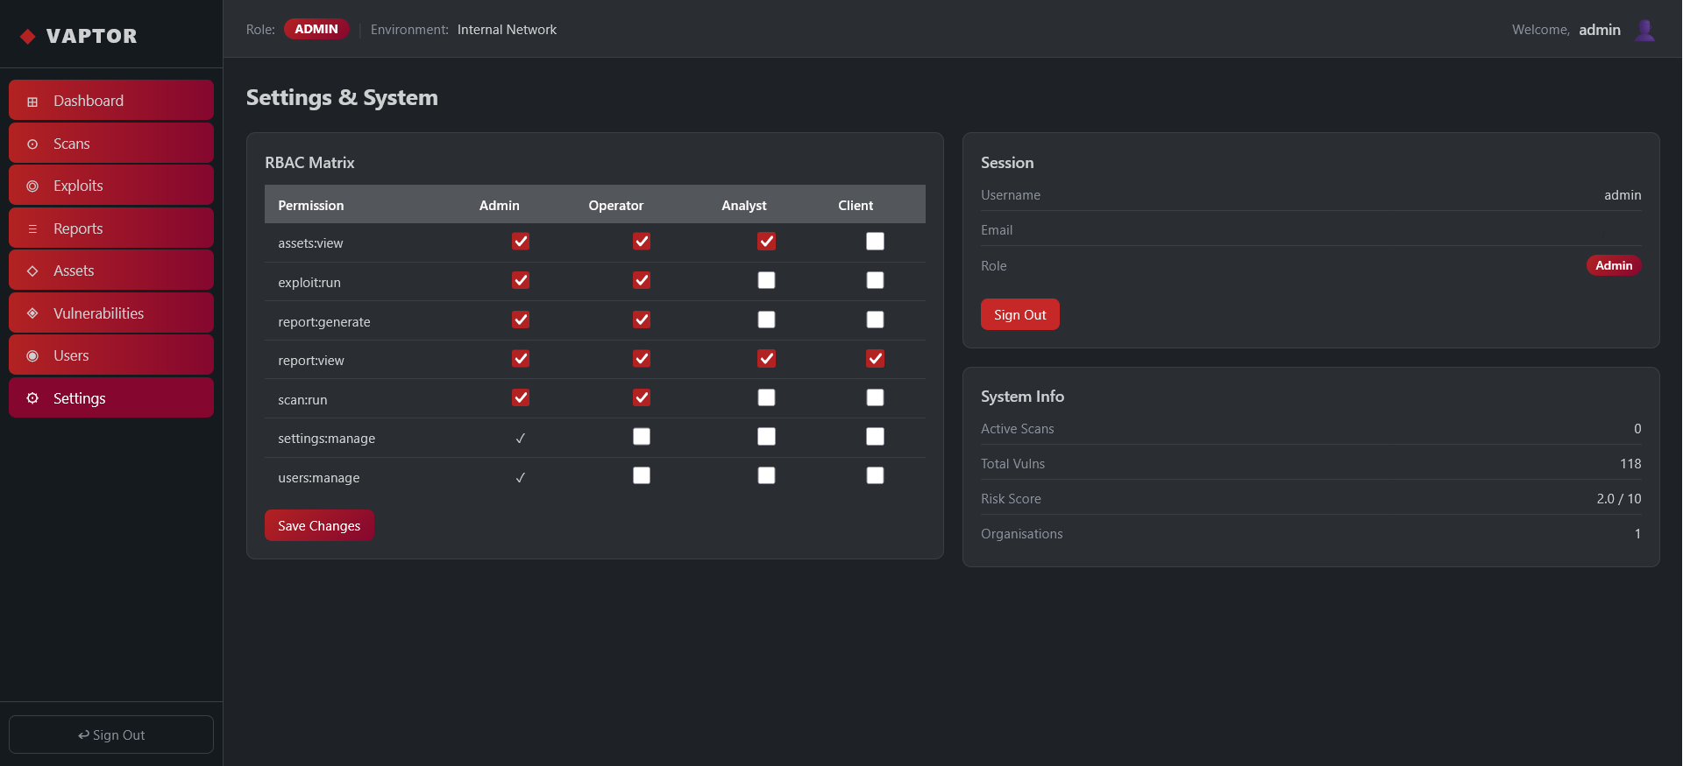Click the Vulnerabilities diamond icon
The image size is (1683, 766).
[x=32, y=313]
